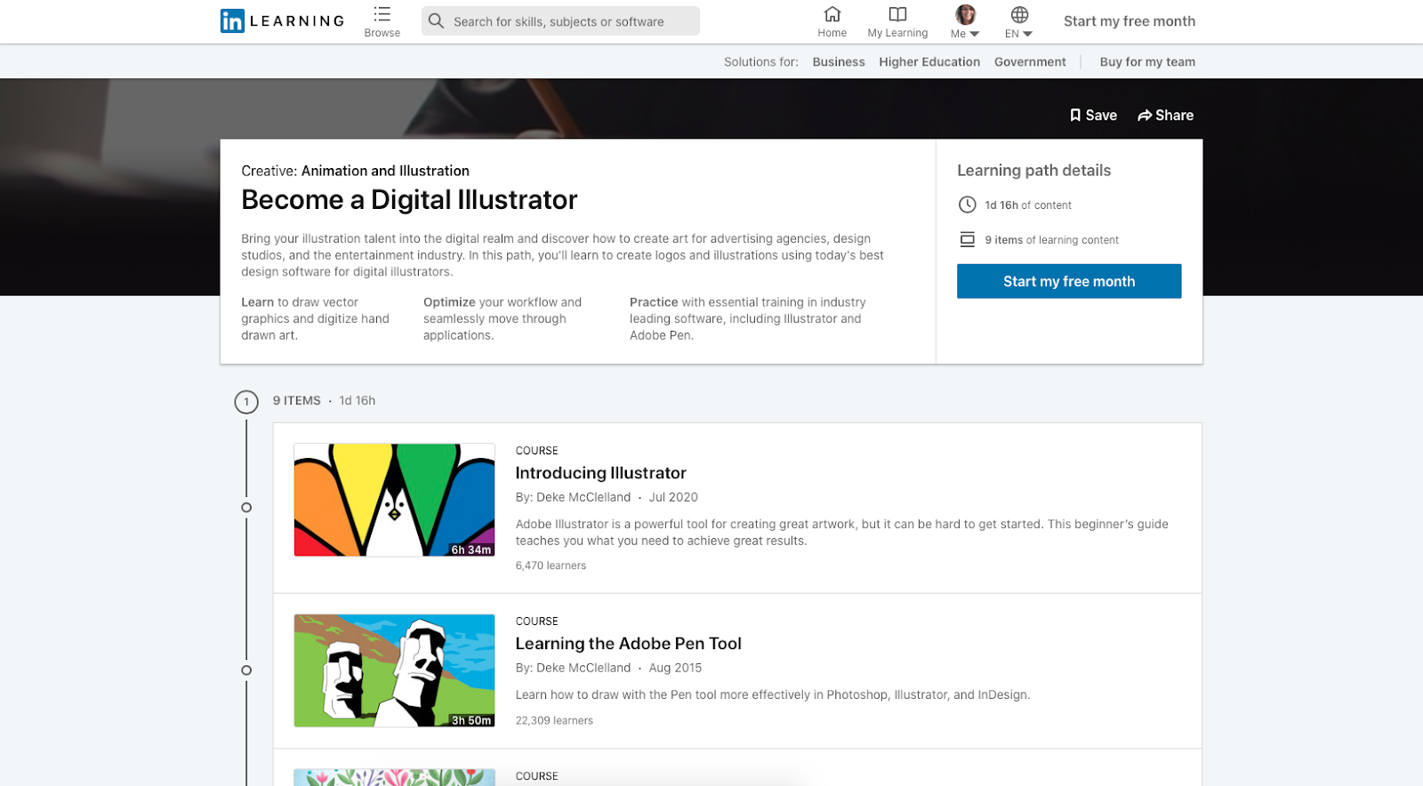The width and height of the screenshot is (1423, 786).
Task: Click the items icon beside learning content
Action: (967, 239)
